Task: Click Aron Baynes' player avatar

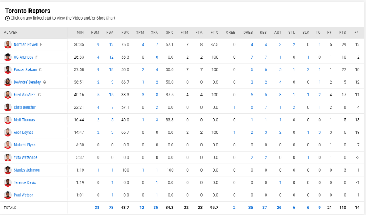Action: pyautogui.click(x=8, y=132)
